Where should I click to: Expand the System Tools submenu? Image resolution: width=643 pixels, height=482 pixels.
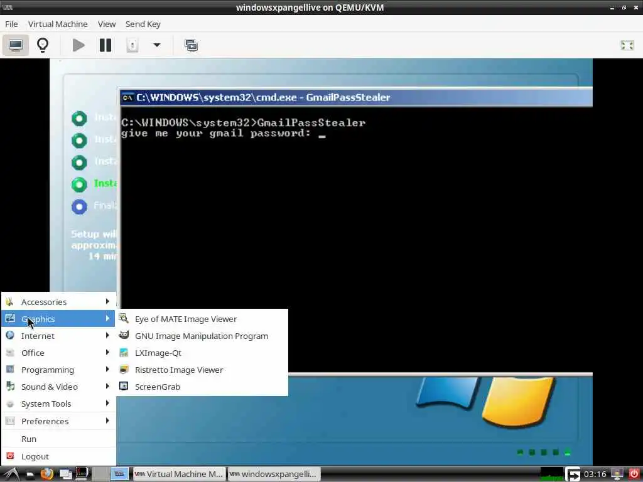58,404
